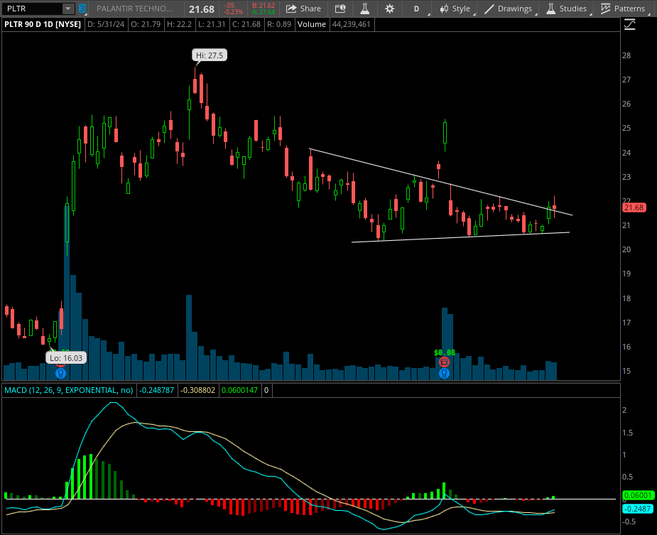Open chart settings gear icon
Image resolution: width=657 pixels, height=535 pixels.
(x=389, y=9)
